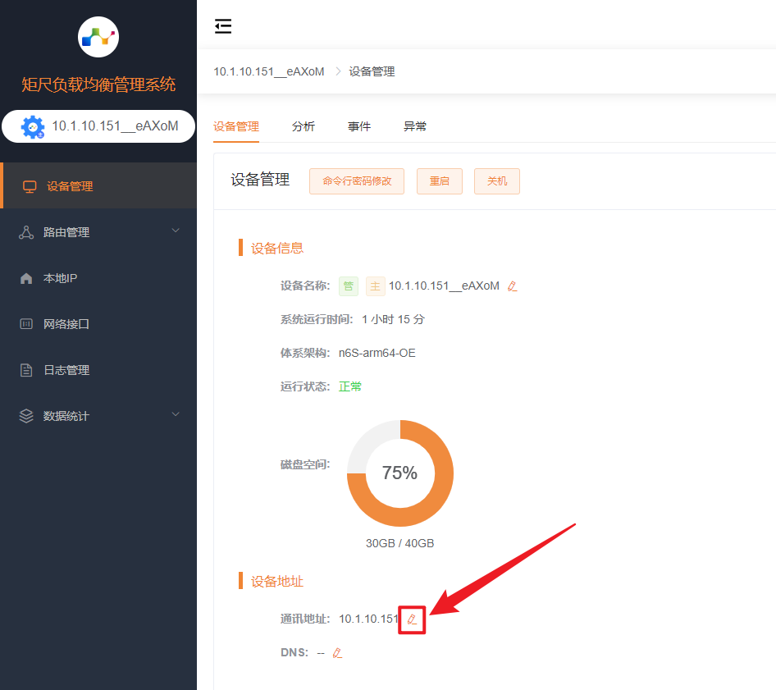The width and height of the screenshot is (776, 690).
Task: Edit the 通讯地址 with the highlighted pencil icon
Action: point(411,619)
